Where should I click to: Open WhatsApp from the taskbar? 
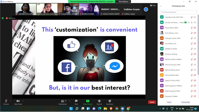click(x=128, y=109)
